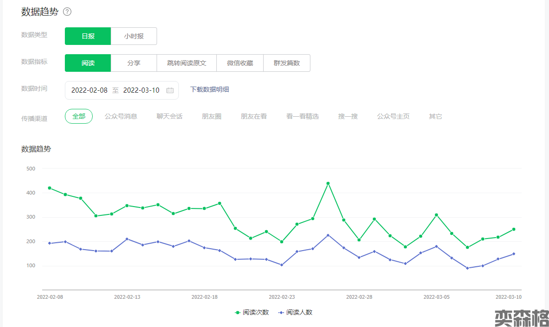Toggle 阅读次数 green legend marker
This screenshot has height=327, width=549.
coord(238,313)
